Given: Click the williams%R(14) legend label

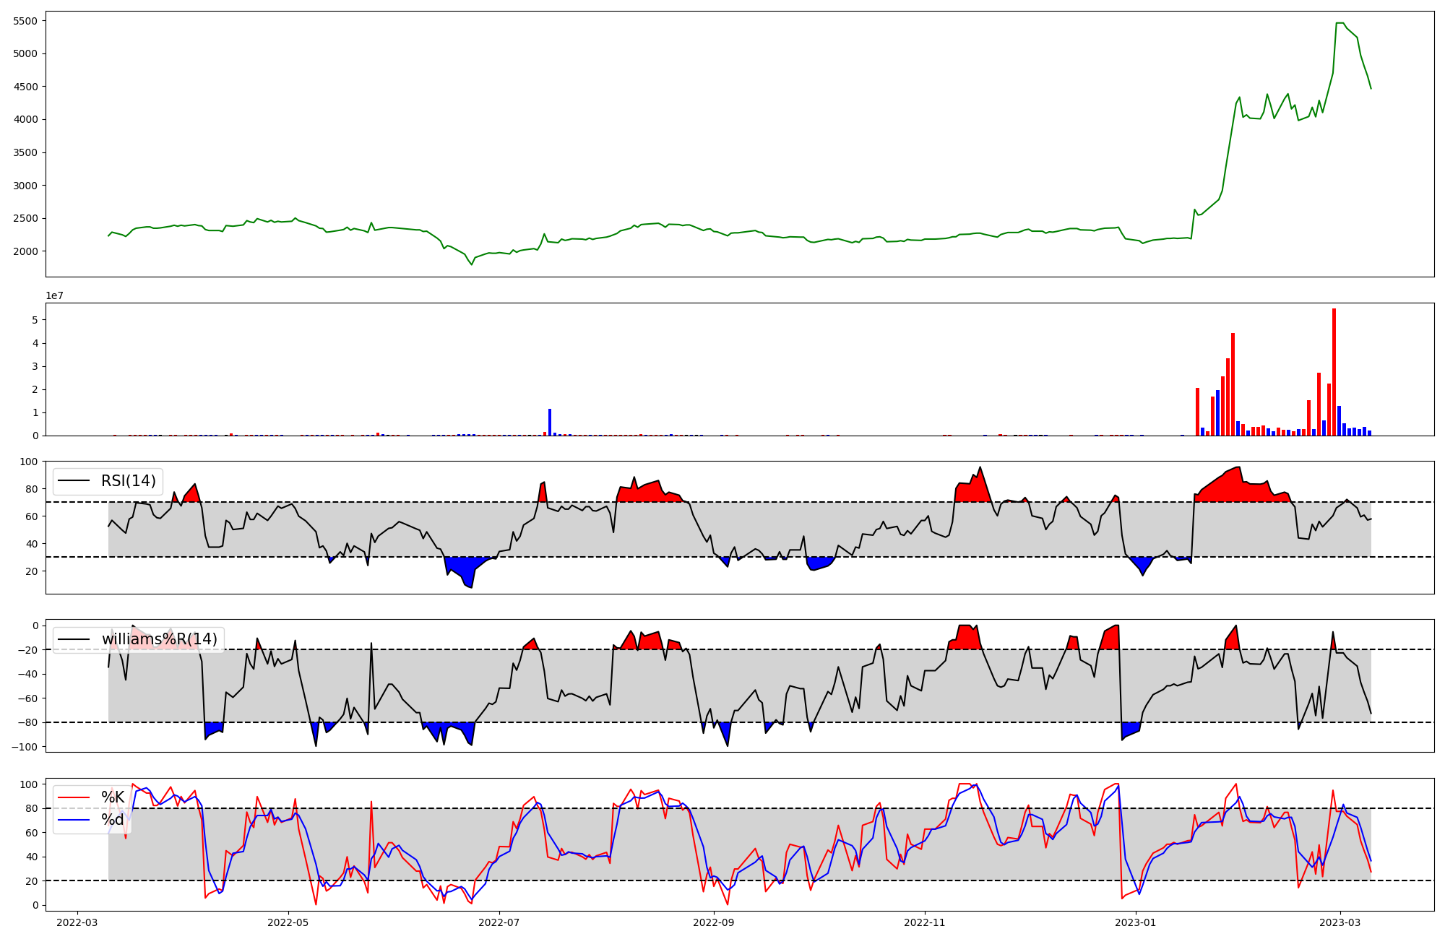Looking at the screenshot, I should (x=159, y=639).
